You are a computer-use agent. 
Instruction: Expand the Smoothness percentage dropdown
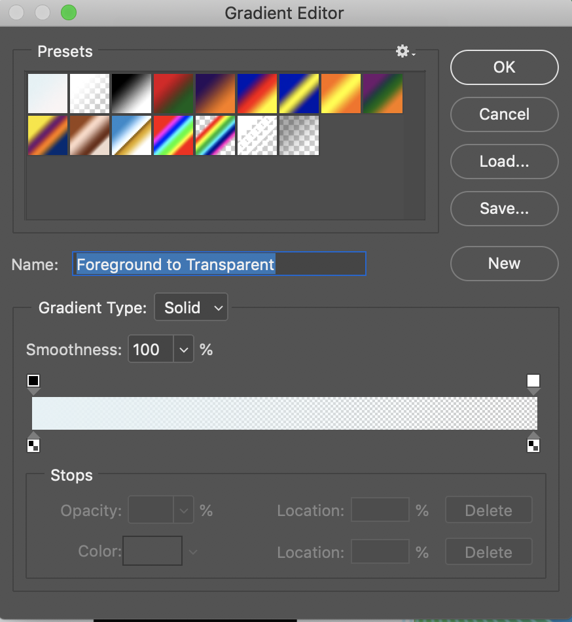[184, 350]
